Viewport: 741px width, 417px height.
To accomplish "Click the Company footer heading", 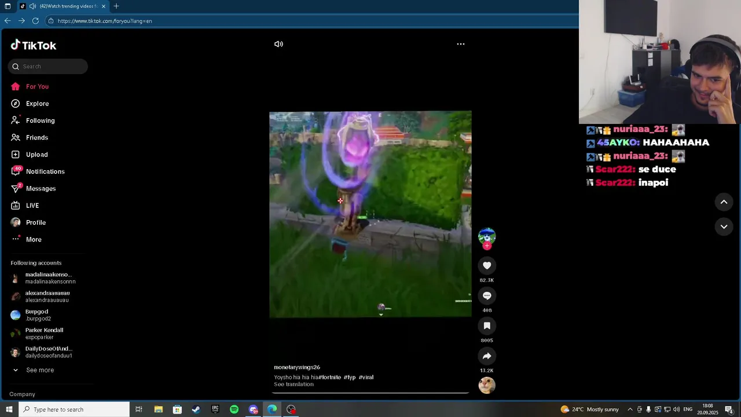I will (x=22, y=394).
